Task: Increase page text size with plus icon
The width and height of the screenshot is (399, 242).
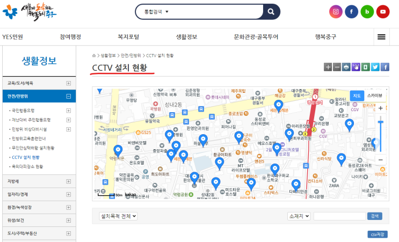Action: (328, 67)
